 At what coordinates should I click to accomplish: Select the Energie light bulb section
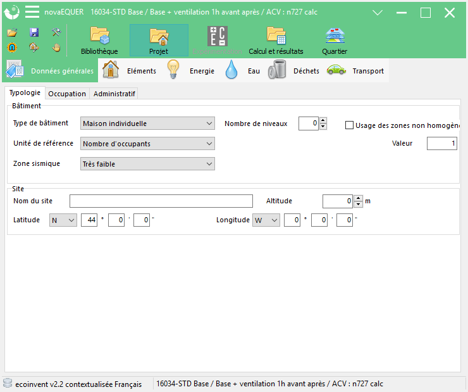[x=191, y=70]
